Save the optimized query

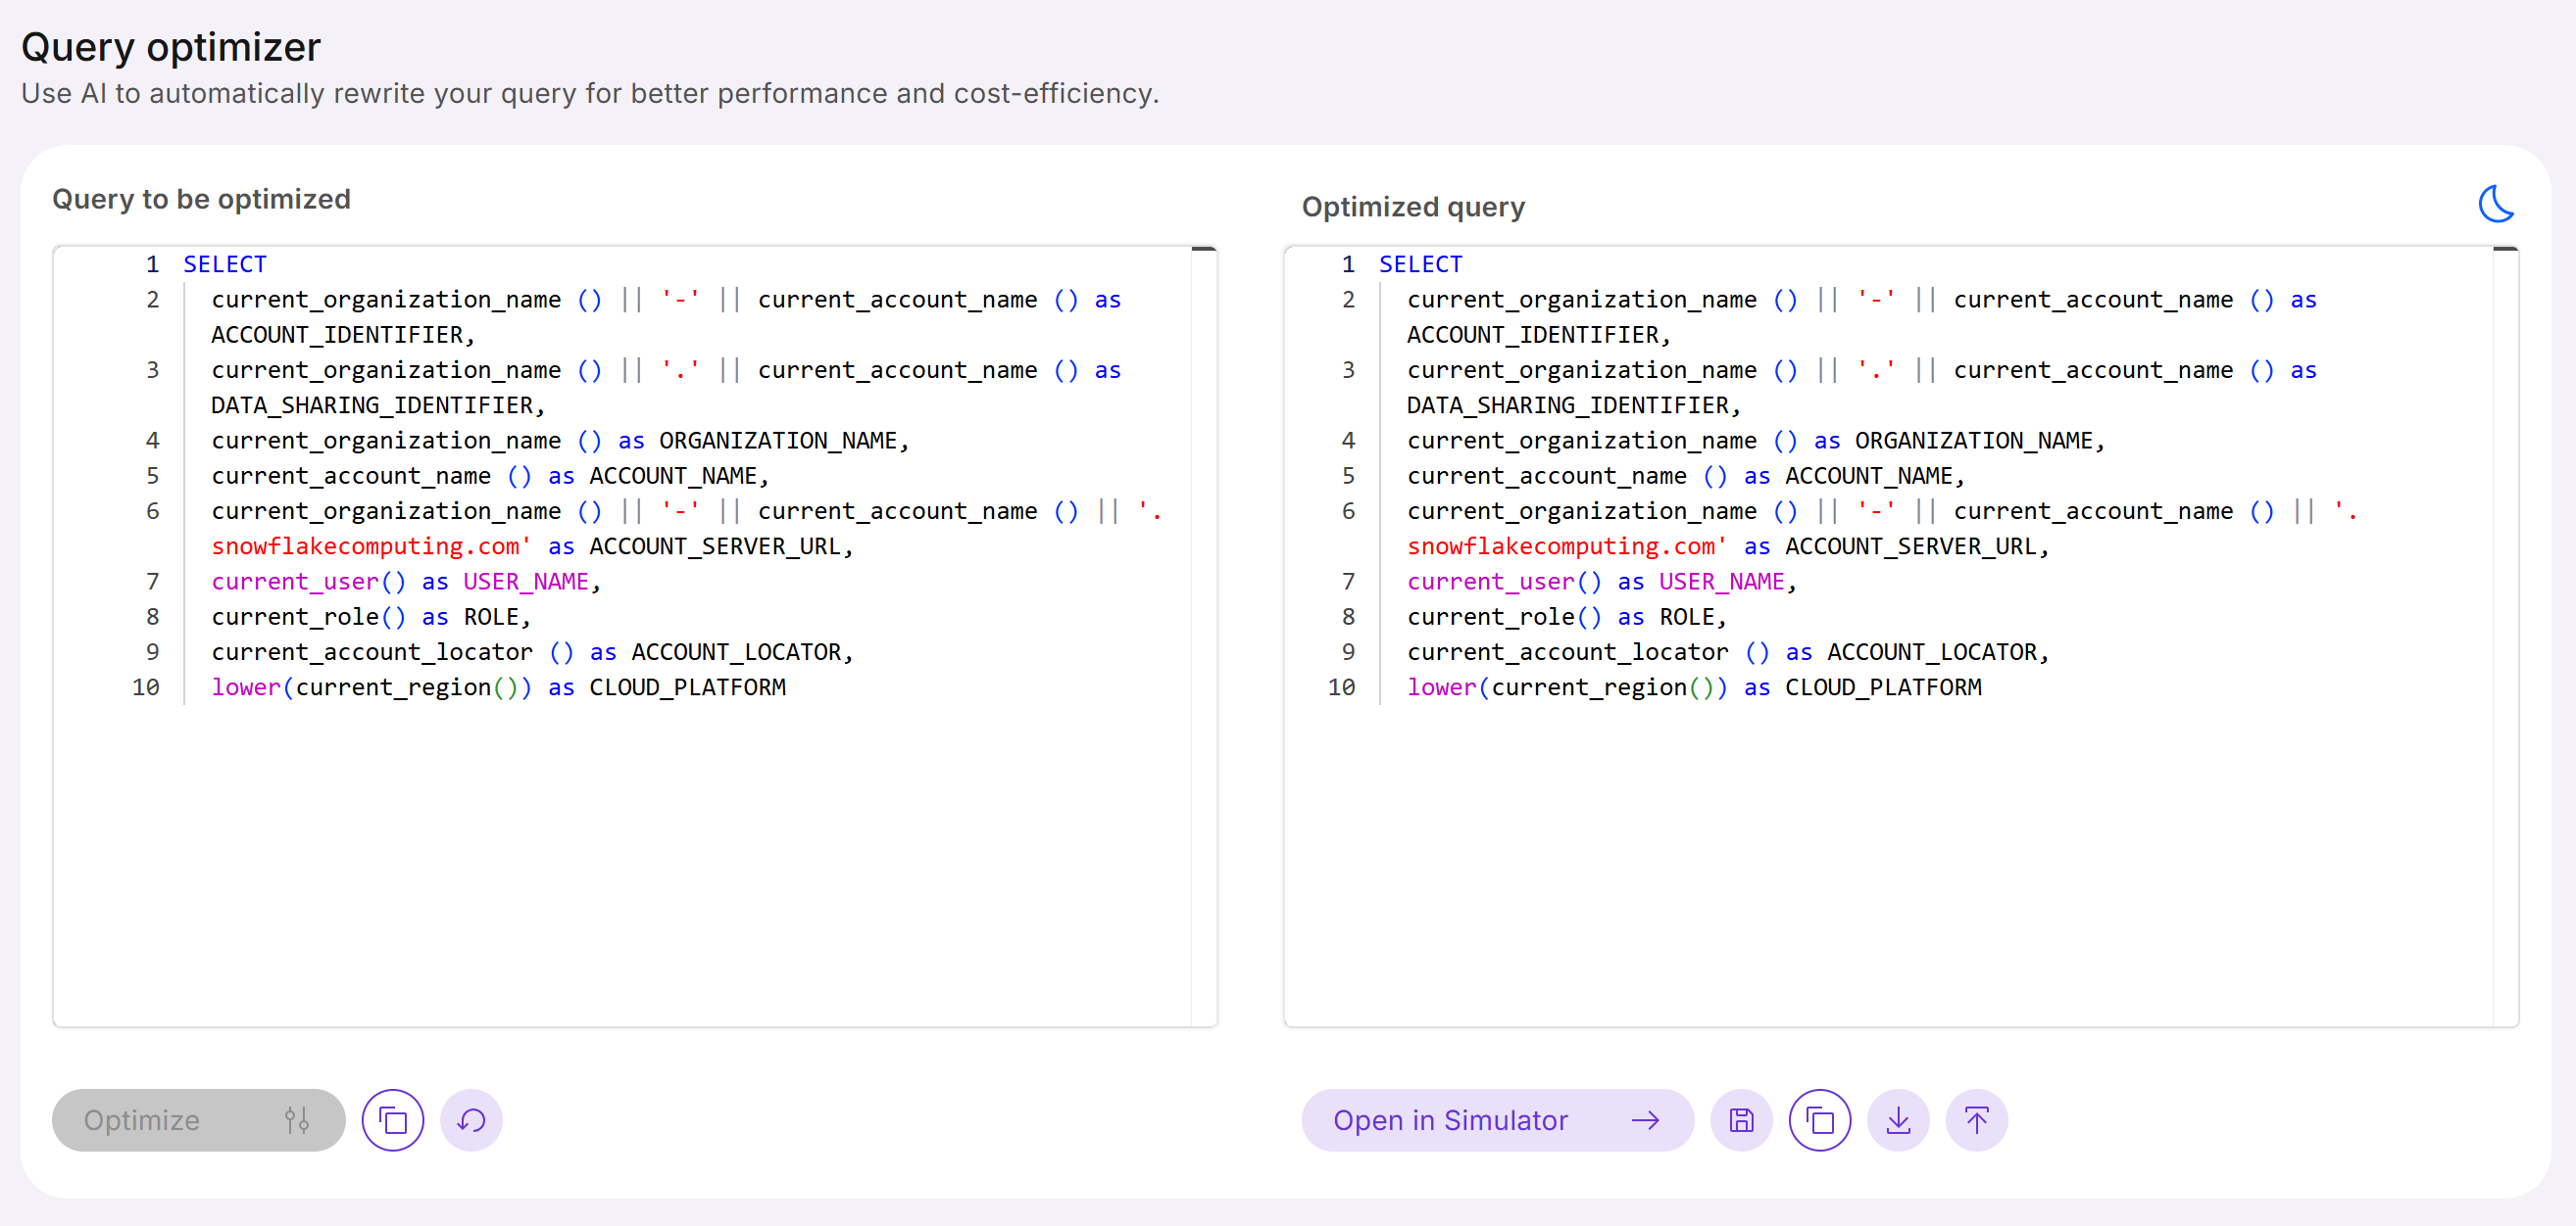pos(1741,1120)
